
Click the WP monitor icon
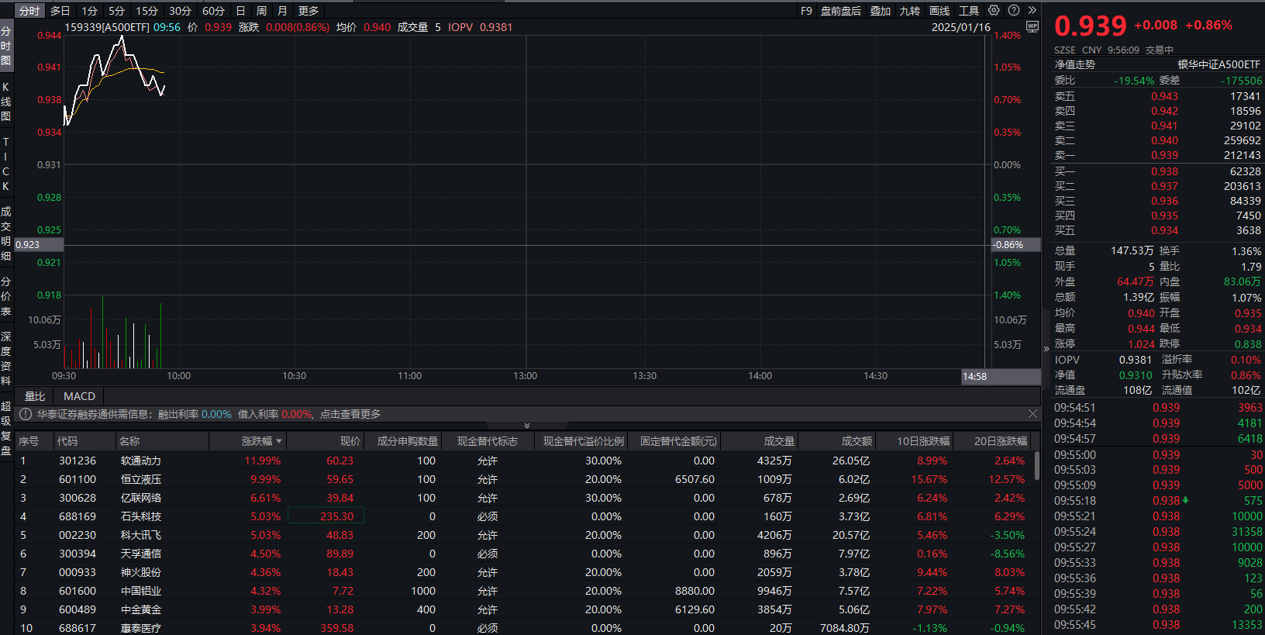(x=1032, y=26)
